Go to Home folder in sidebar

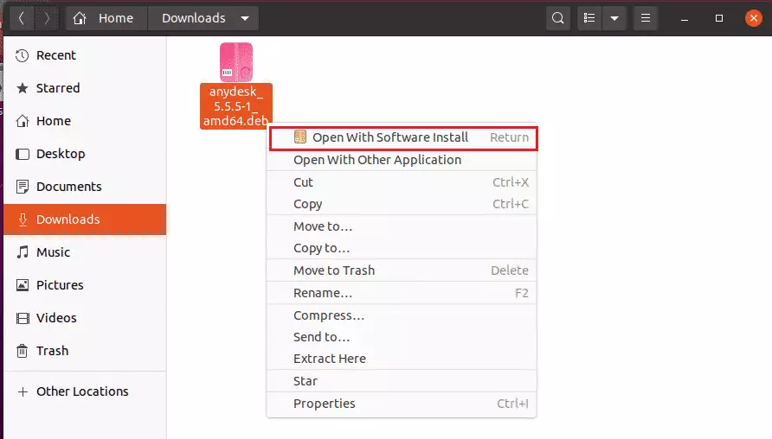click(x=85, y=121)
